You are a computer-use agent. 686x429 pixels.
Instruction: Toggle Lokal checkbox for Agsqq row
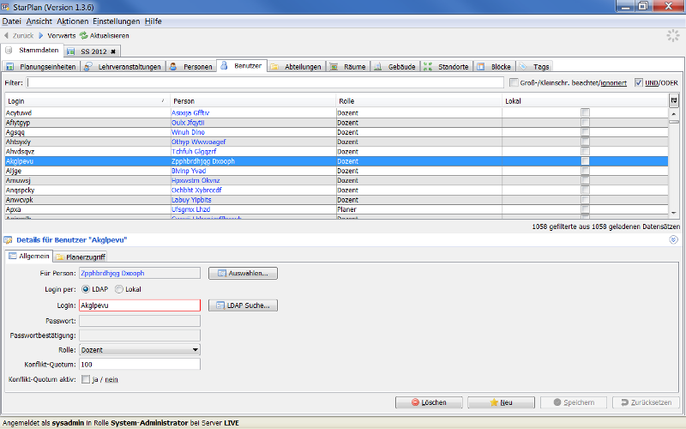coord(585,132)
